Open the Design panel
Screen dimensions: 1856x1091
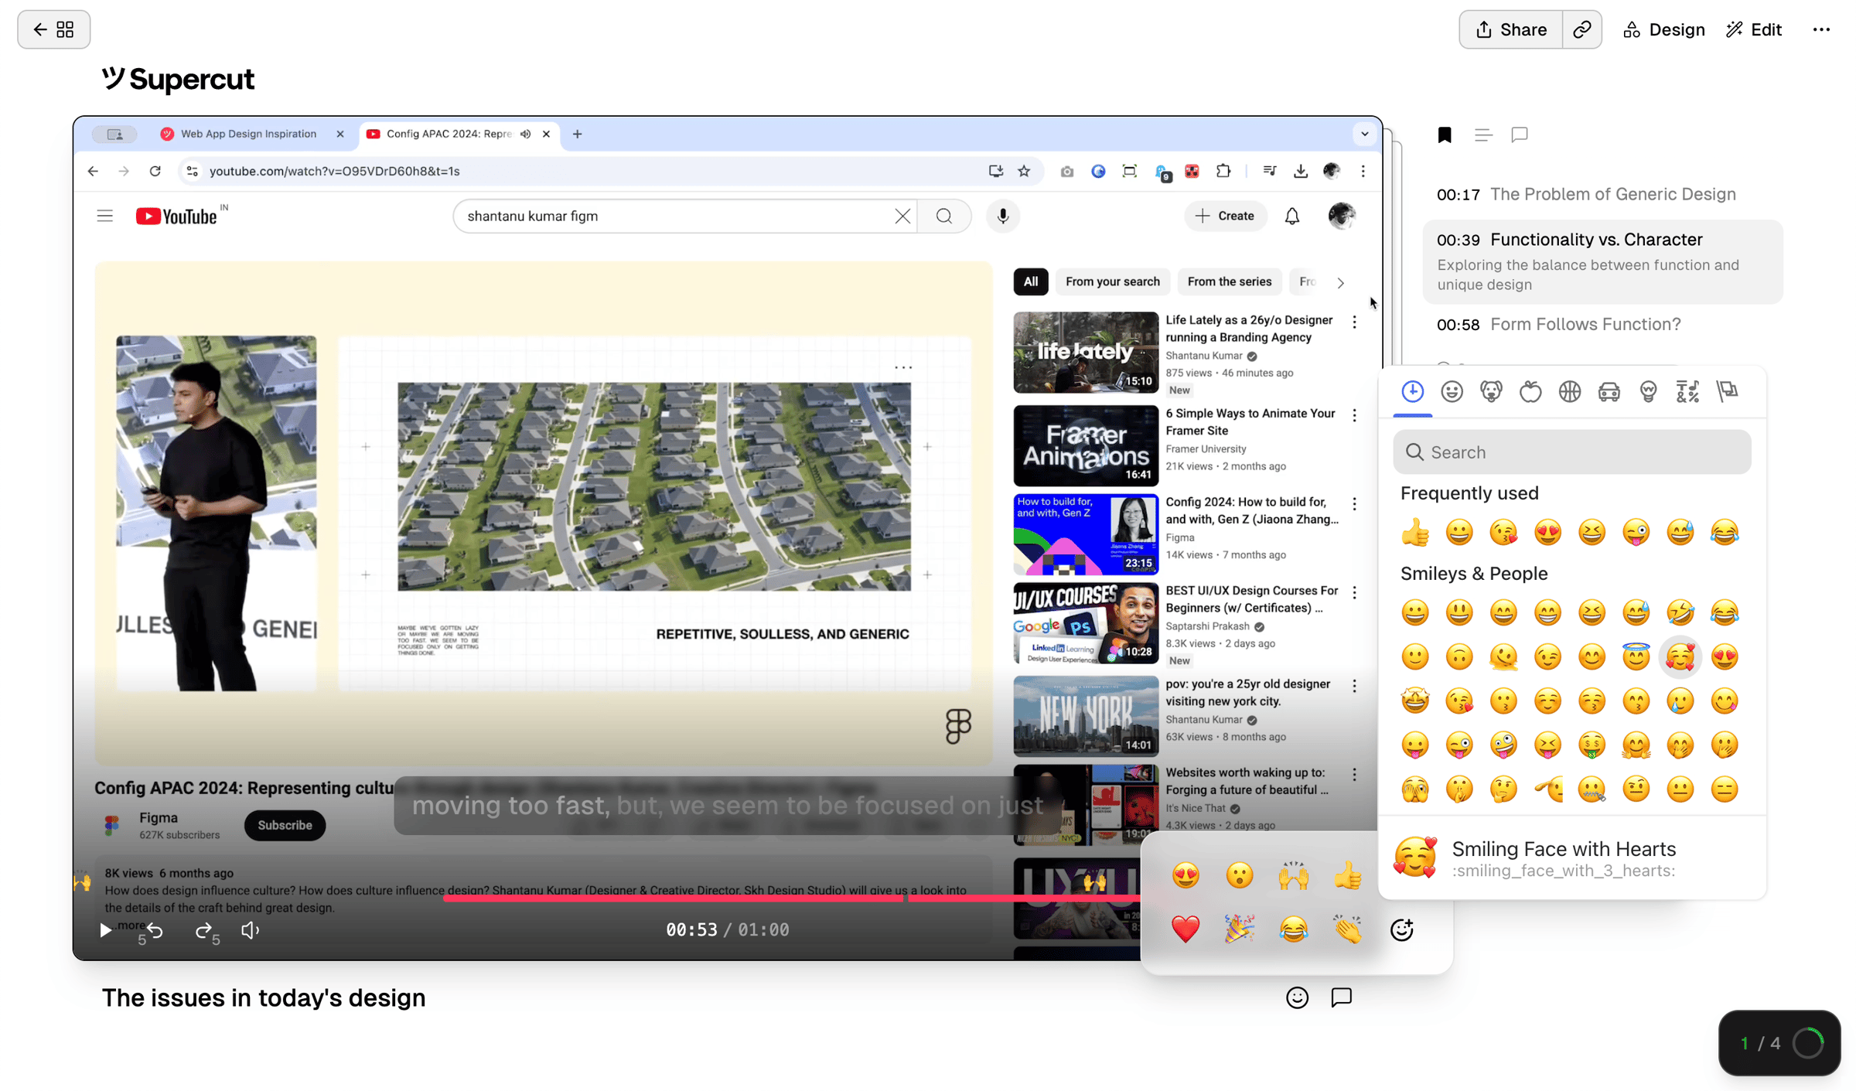[1663, 29]
